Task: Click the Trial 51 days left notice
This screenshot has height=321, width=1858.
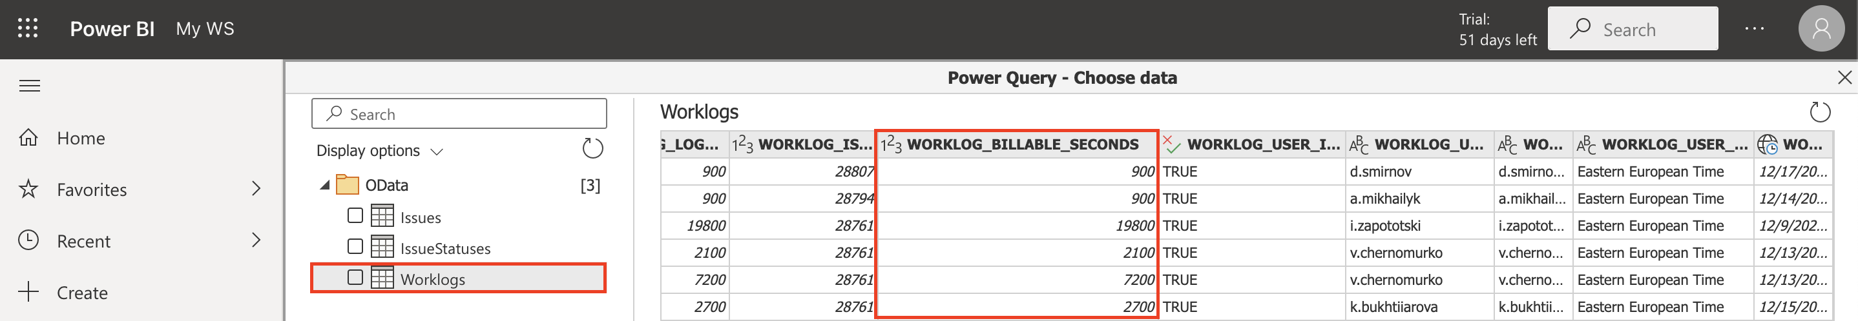Action: click(x=1498, y=30)
